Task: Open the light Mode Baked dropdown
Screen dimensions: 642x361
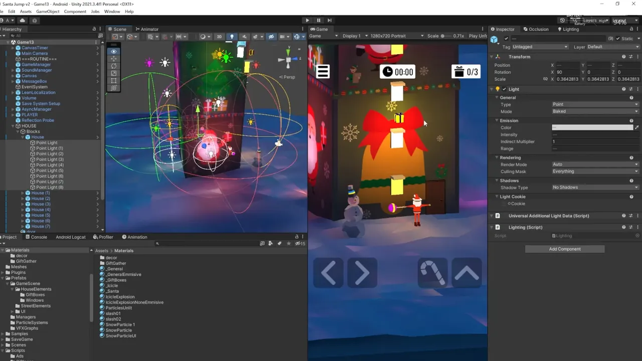Action: click(595, 111)
